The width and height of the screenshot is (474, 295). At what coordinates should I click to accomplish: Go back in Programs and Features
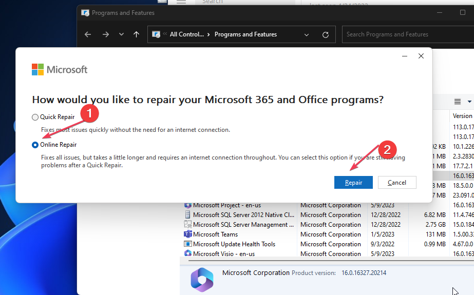(x=88, y=34)
